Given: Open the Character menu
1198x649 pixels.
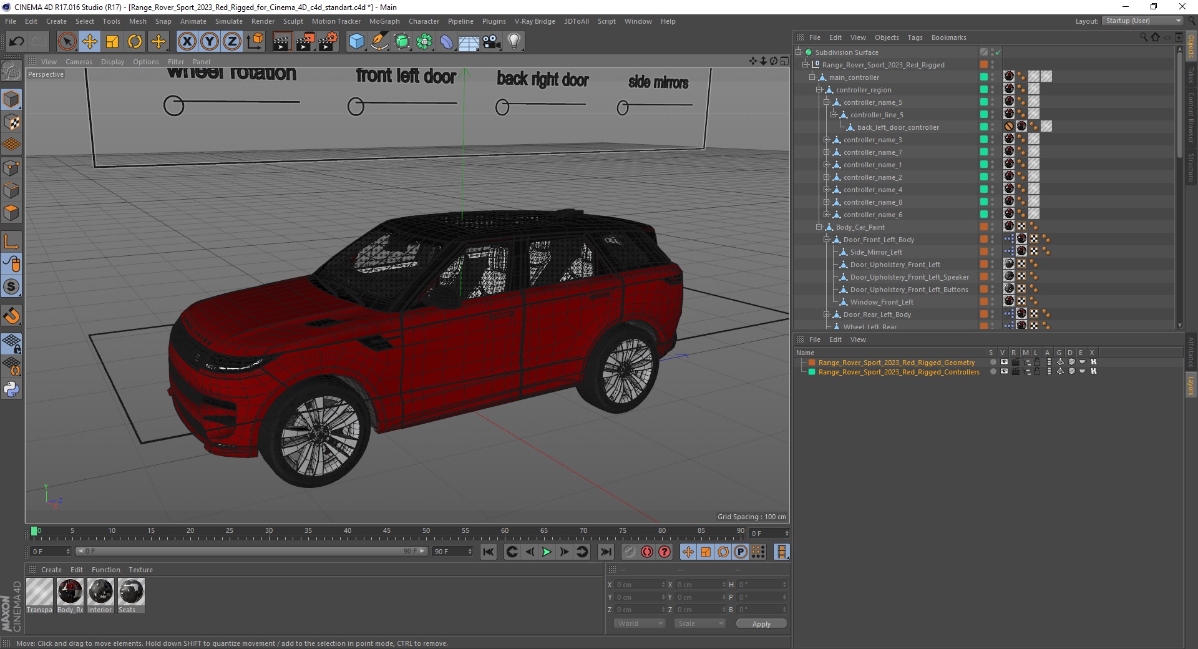Looking at the screenshot, I should tap(424, 21).
